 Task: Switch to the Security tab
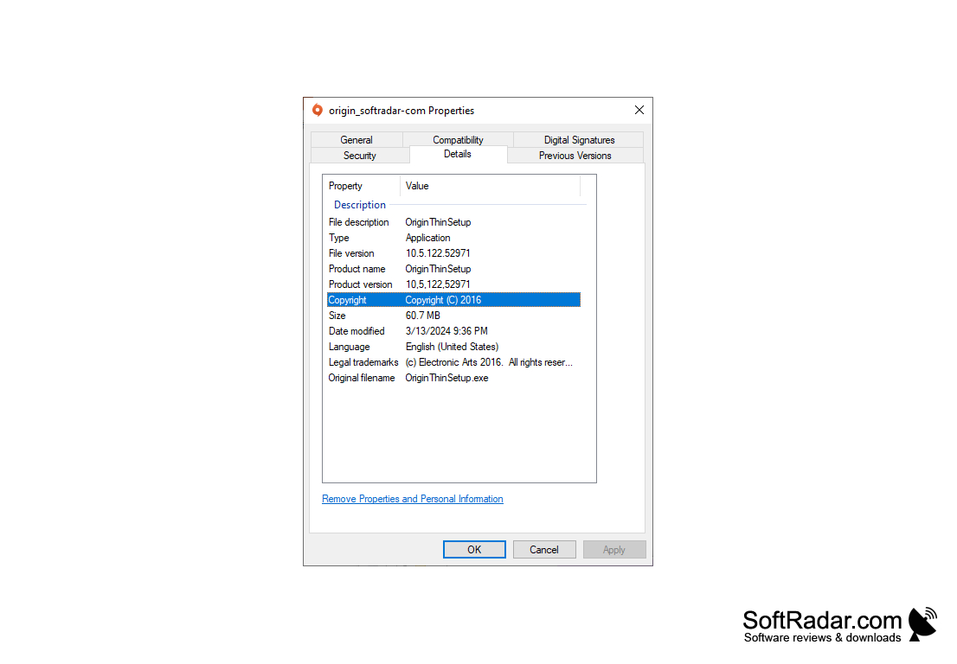pyautogui.click(x=359, y=156)
